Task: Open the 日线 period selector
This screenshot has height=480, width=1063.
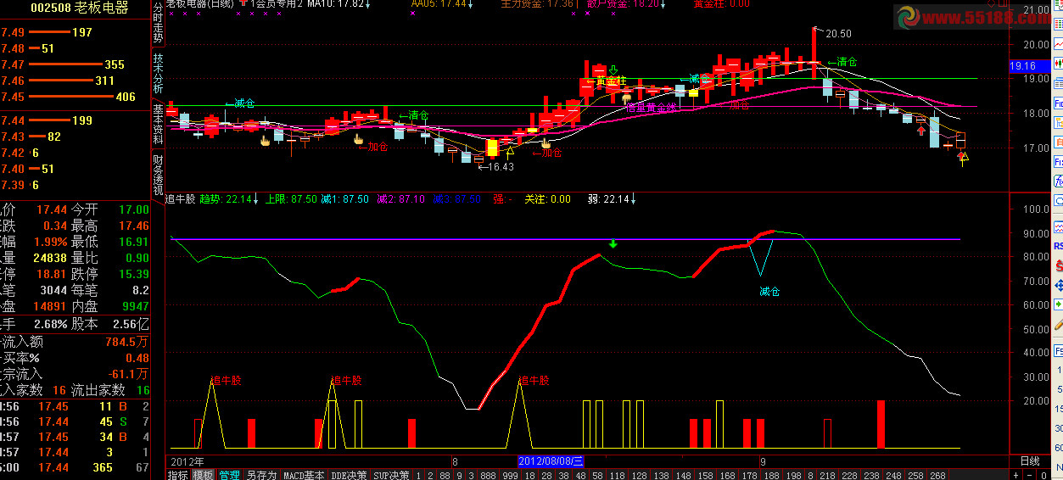Action: [x=1028, y=460]
